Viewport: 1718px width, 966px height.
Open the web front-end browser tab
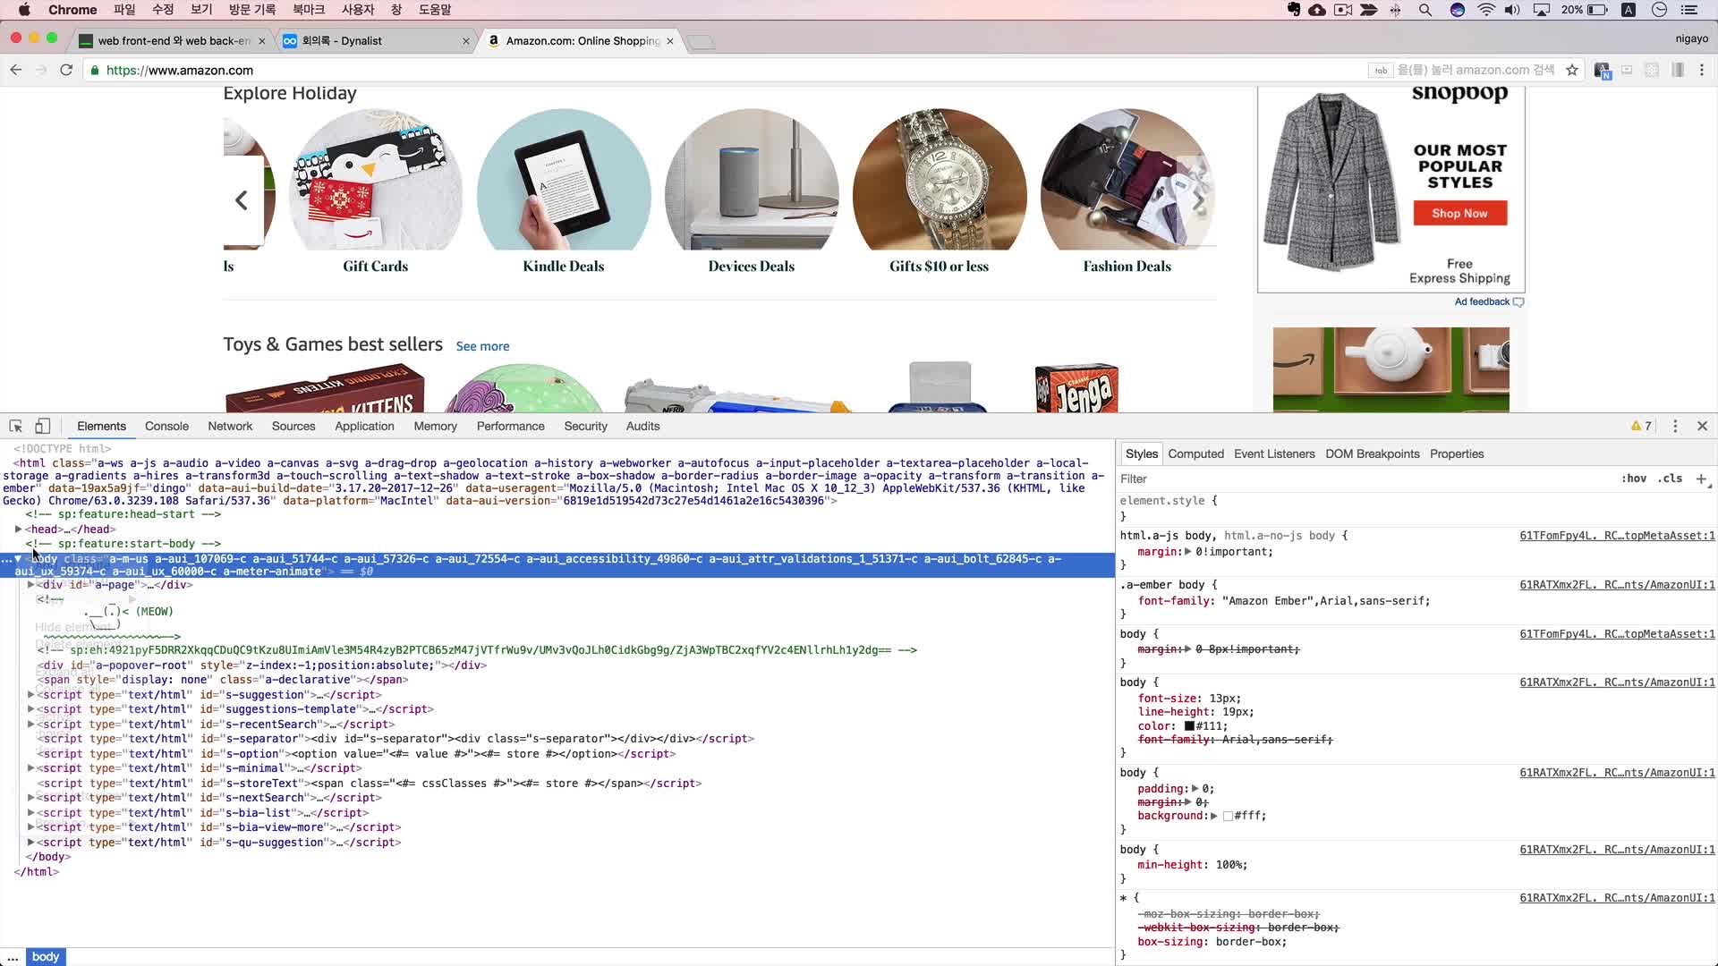point(173,41)
